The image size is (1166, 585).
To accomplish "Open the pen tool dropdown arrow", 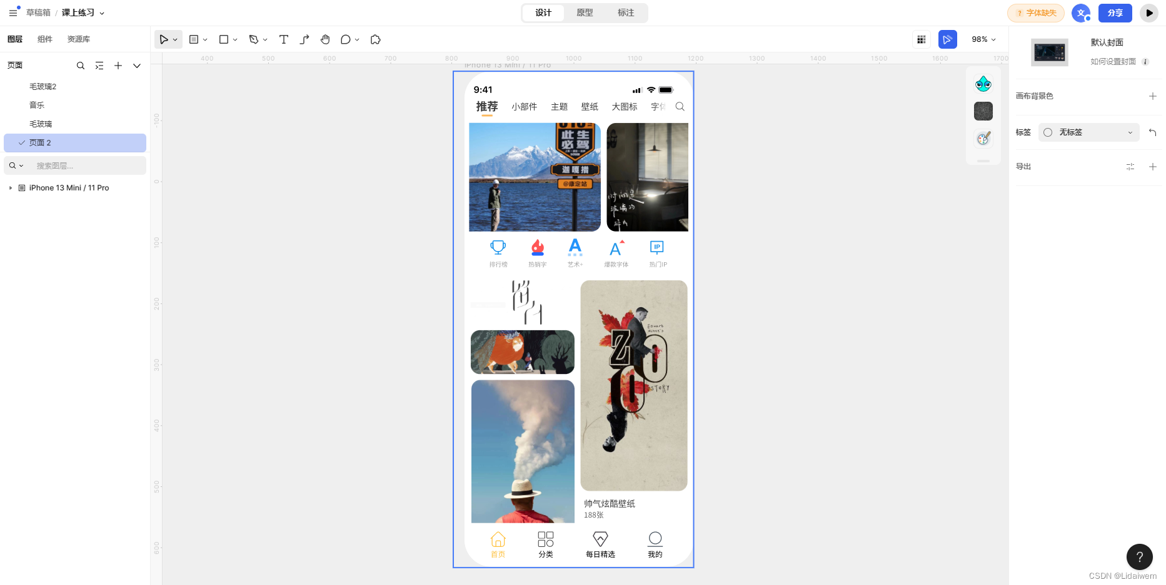I will [x=265, y=40].
